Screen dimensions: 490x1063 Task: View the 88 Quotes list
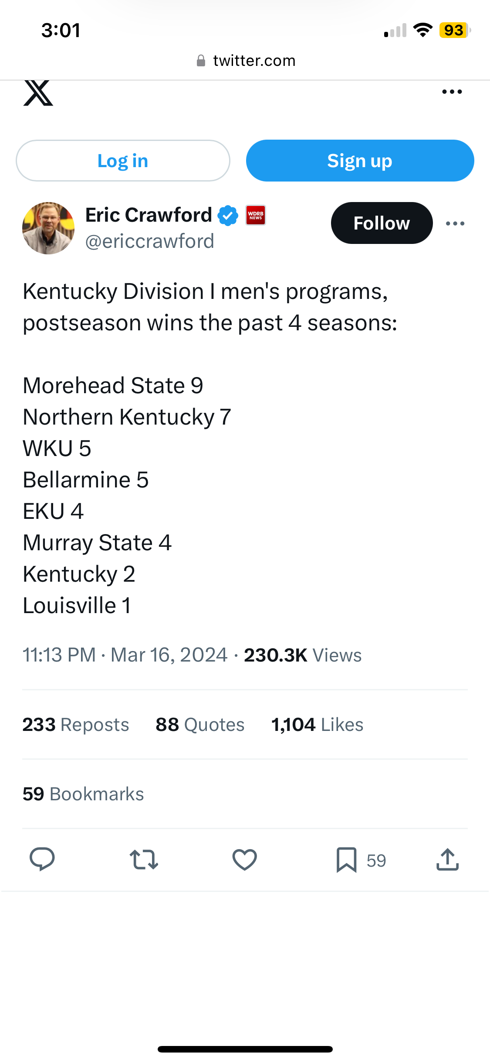[x=200, y=725]
